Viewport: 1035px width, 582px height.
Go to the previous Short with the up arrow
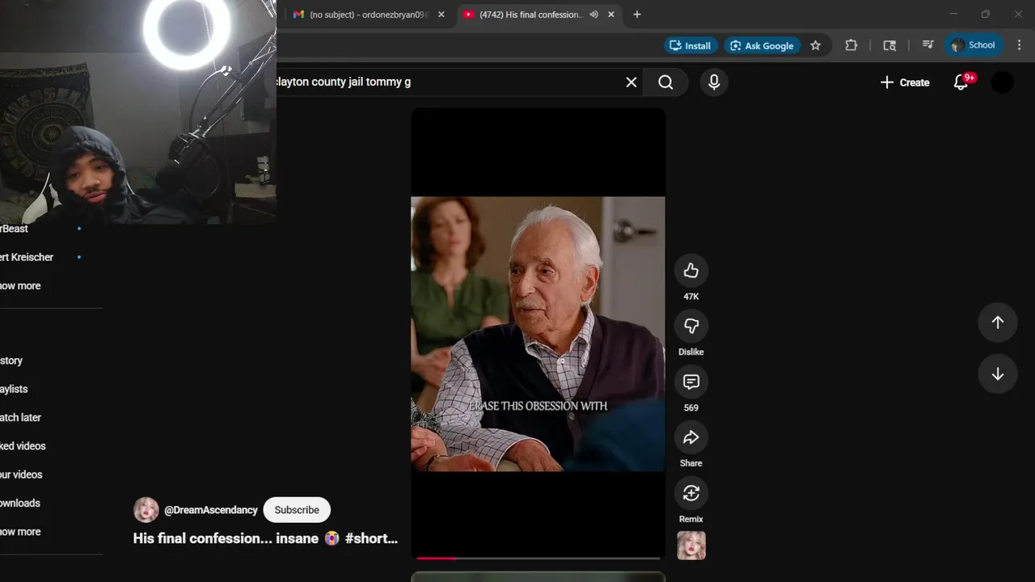click(998, 323)
